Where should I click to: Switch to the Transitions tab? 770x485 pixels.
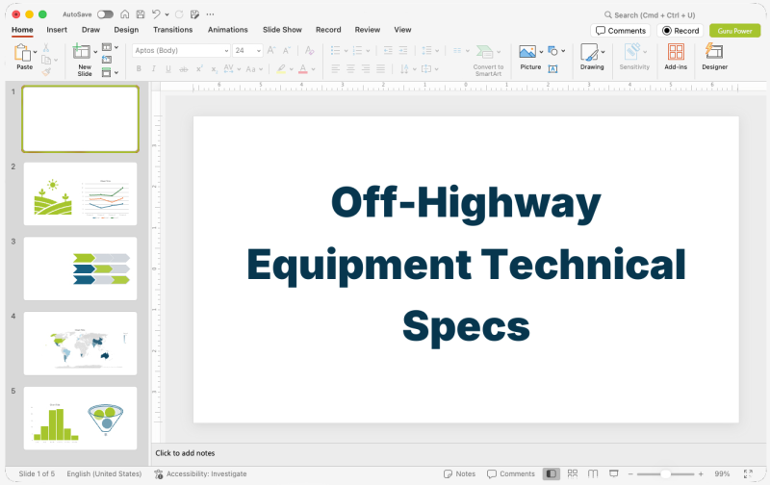173,30
